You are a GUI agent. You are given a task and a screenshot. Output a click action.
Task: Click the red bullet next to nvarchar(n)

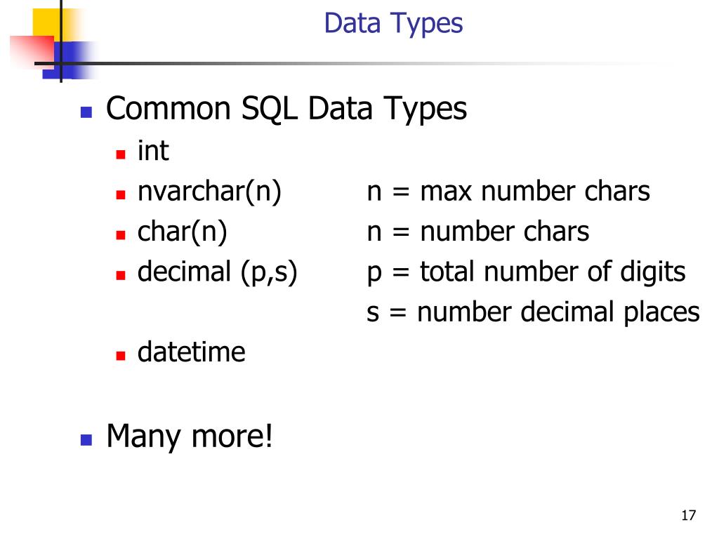click(x=121, y=195)
